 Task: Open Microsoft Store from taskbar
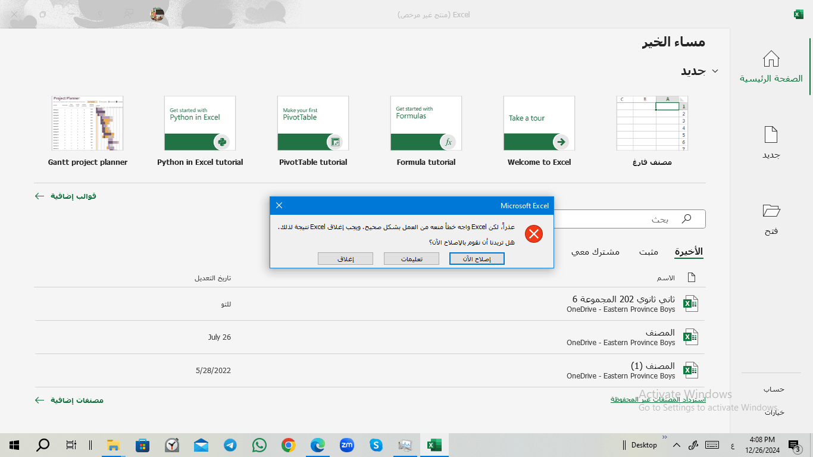(143, 445)
